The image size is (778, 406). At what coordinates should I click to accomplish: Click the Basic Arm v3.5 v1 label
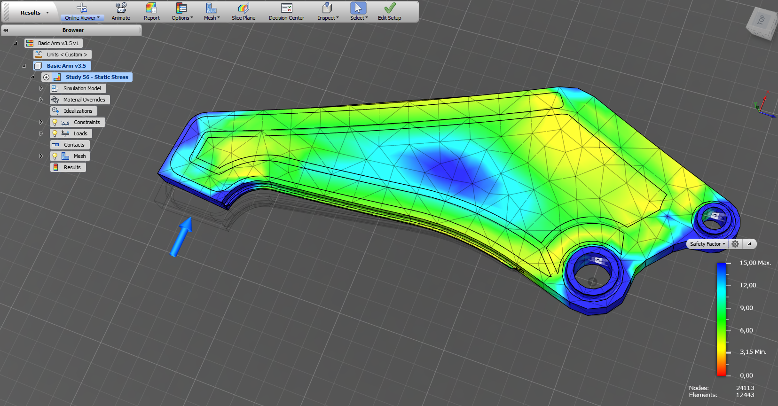pos(58,43)
